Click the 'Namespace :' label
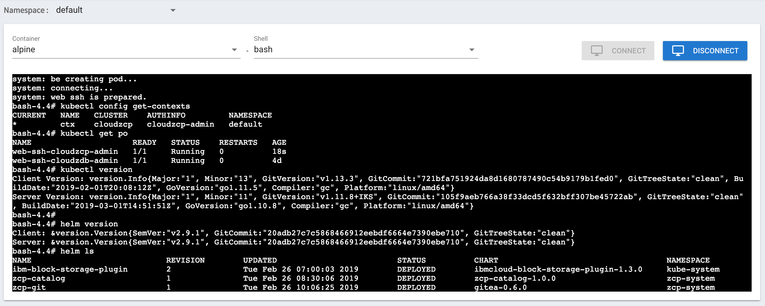This screenshot has height=306, width=765. pyautogui.click(x=26, y=10)
